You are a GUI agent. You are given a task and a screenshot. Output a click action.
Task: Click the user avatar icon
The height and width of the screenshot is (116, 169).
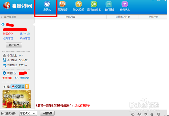click(3, 25)
